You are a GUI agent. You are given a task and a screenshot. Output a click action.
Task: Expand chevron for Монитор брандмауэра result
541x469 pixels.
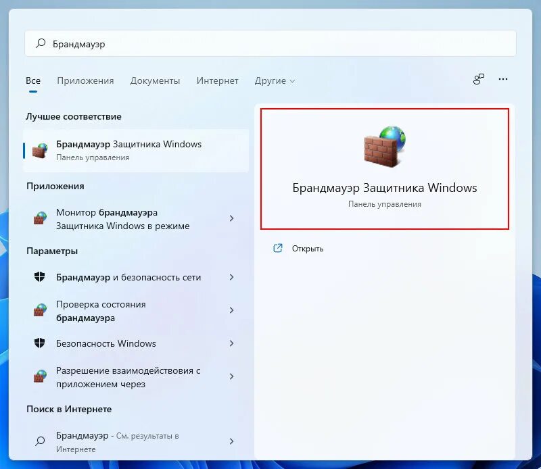[x=231, y=218]
